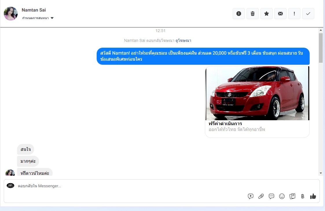Image resolution: width=325 pixels, height=211 pixels.
Task: Open message templates document icon
Action: [x=292, y=197]
